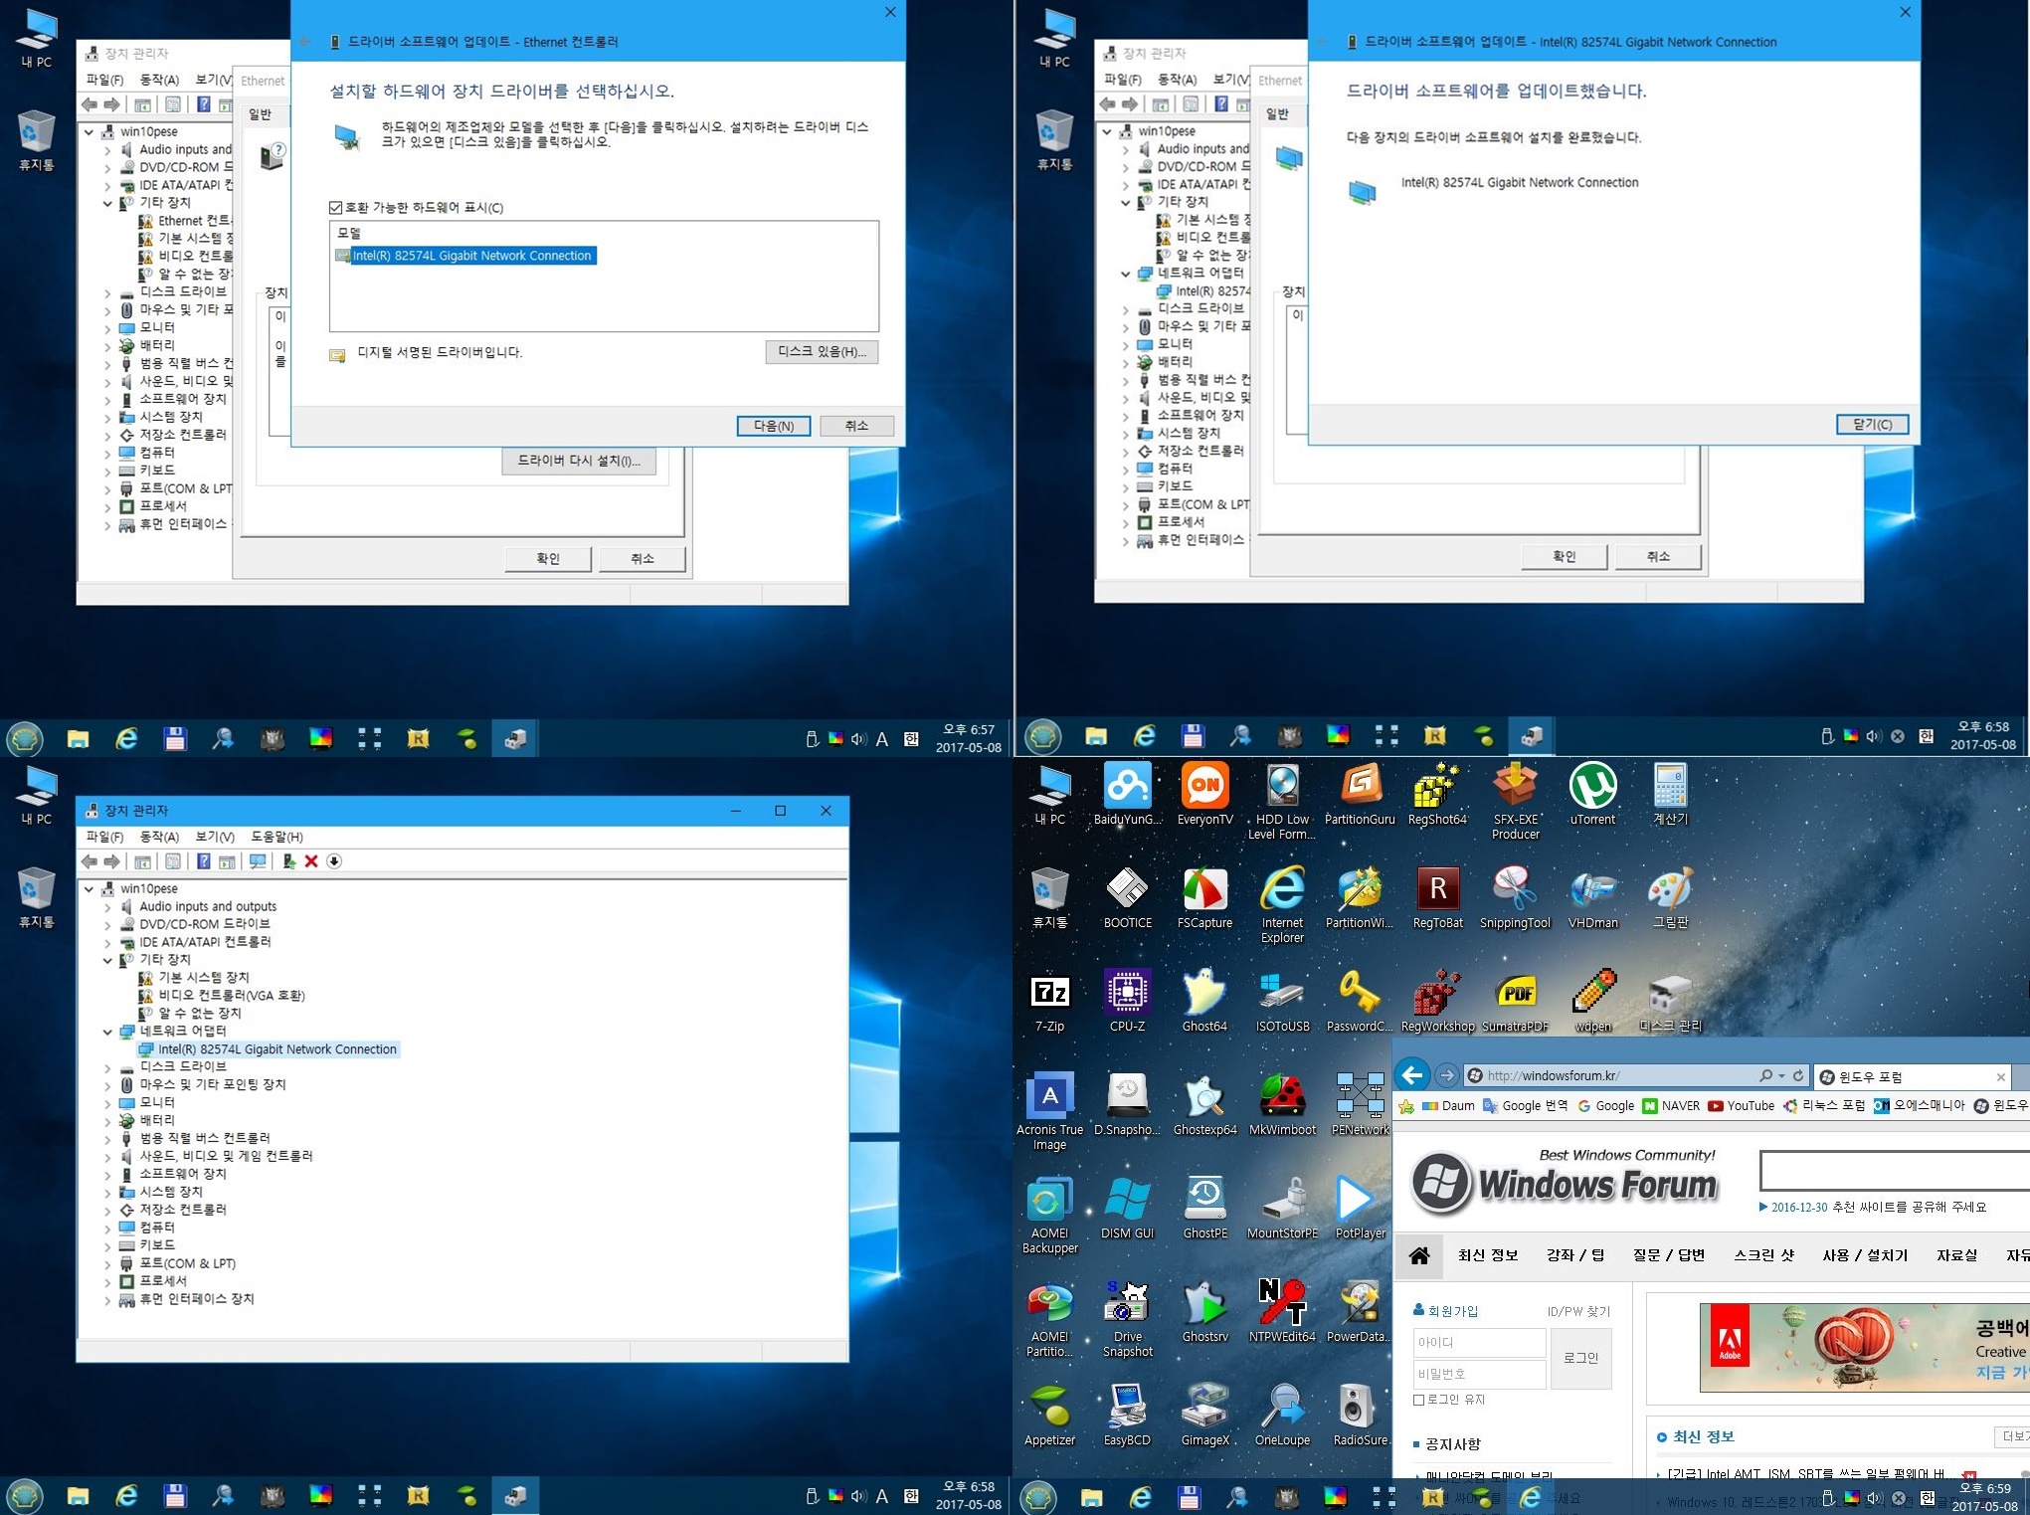Toggle 호환 가능한 하드웨어 표시(C) checkbox
This screenshot has width=2030, height=1515.
tap(335, 208)
